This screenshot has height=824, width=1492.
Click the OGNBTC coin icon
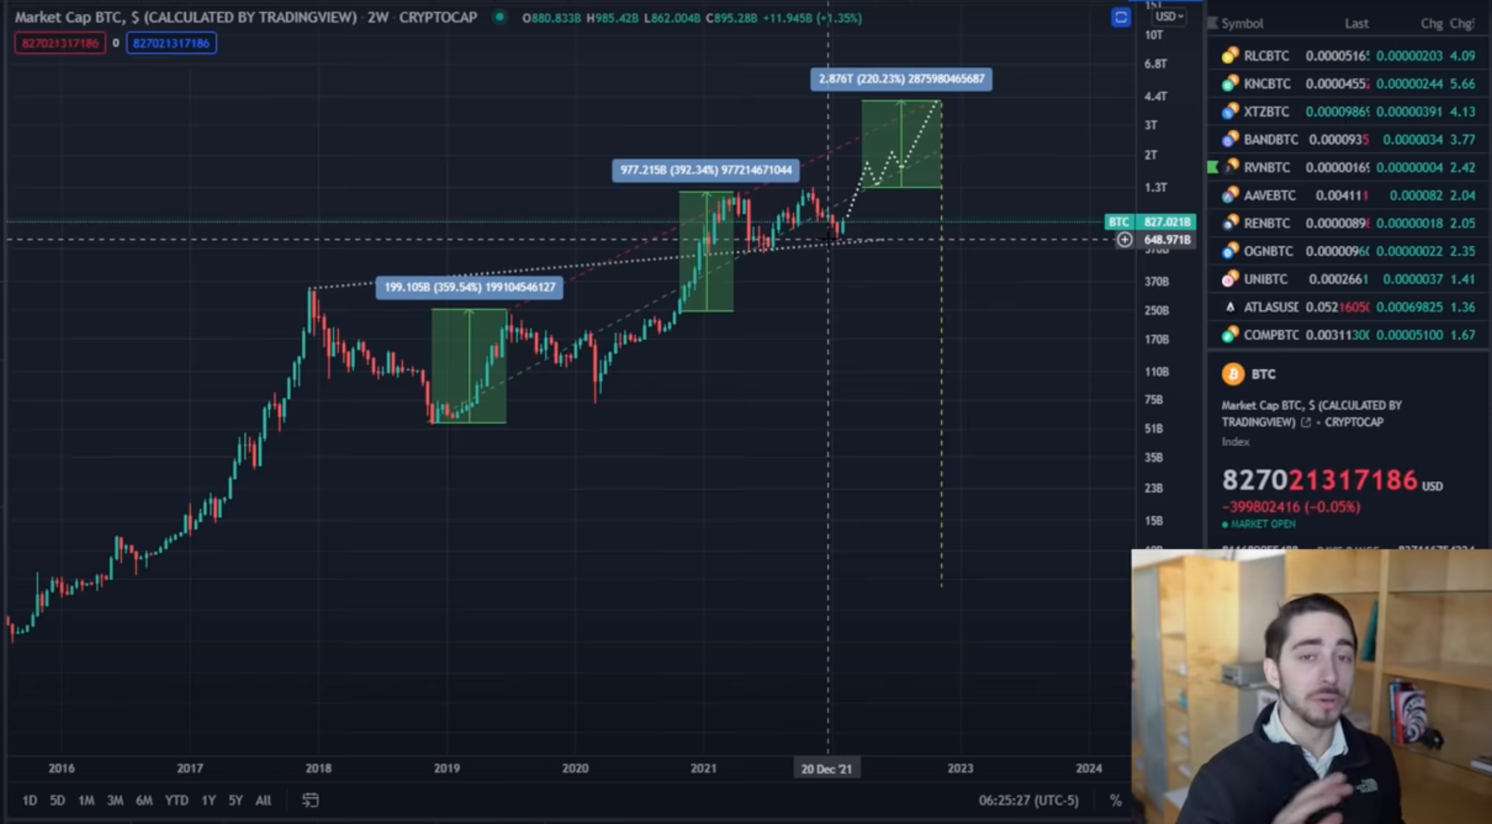click(x=1230, y=250)
